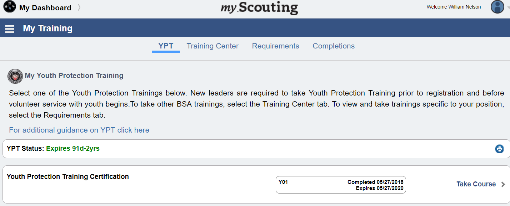Image resolution: width=510 pixels, height=206 pixels.
Task: Click the Welcome William Nelson text
Action: click(454, 7)
